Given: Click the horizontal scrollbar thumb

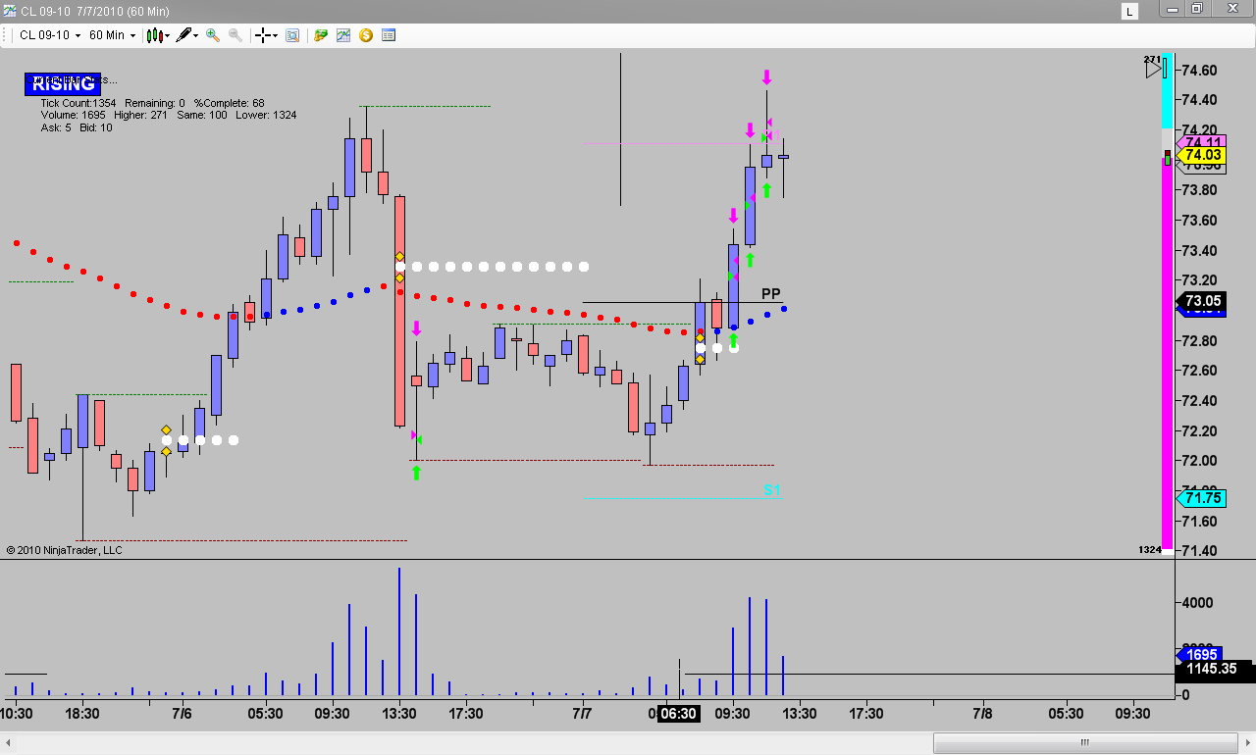Looking at the screenshot, I should pos(1084,742).
